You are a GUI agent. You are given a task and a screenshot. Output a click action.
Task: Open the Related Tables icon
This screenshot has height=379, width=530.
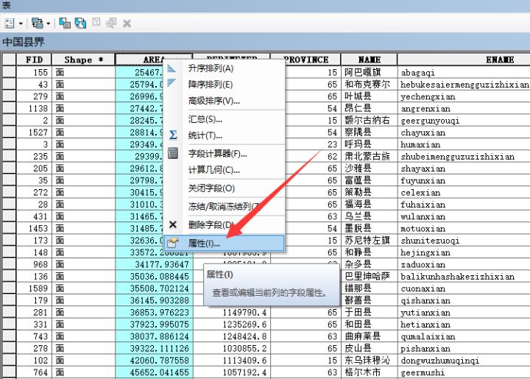coord(38,23)
